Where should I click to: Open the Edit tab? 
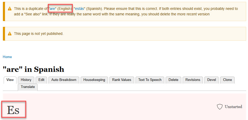click(x=41, y=80)
